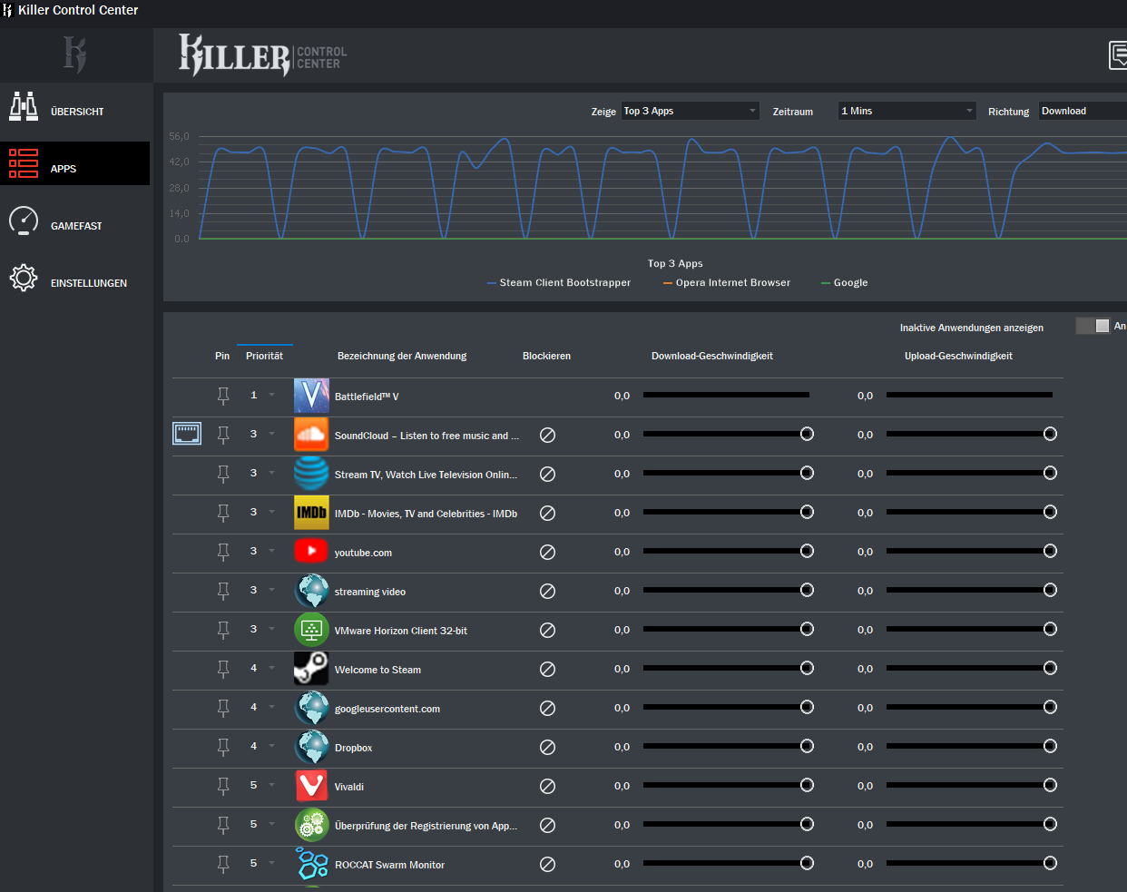Open IMDb priority dropdown
The image size is (1127, 892).
pos(271,512)
